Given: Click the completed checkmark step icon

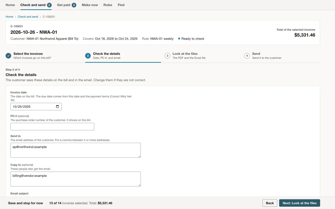Looking at the screenshot, I should [8, 56].
